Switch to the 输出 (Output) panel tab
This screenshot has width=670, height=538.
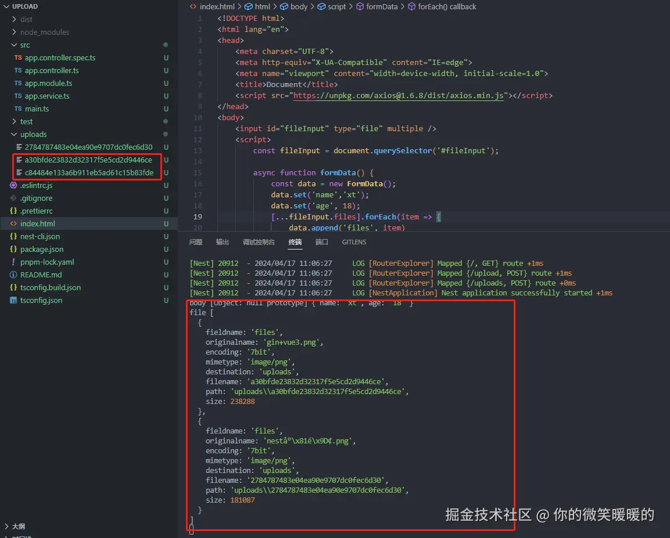pos(222,242)
